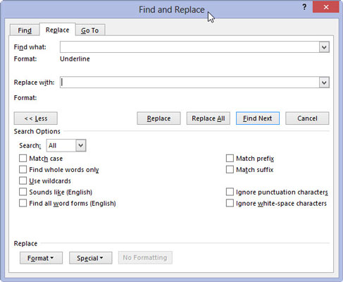Viewport: 343px width, 282px height.
Task: Check Find all word forms (English)
Action: (23, 203)
